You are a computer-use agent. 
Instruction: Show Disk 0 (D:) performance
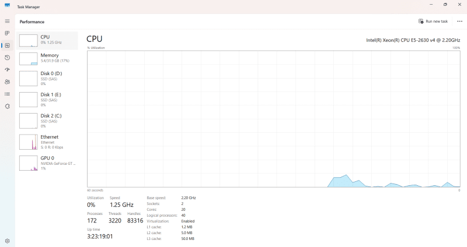[48, 79]
